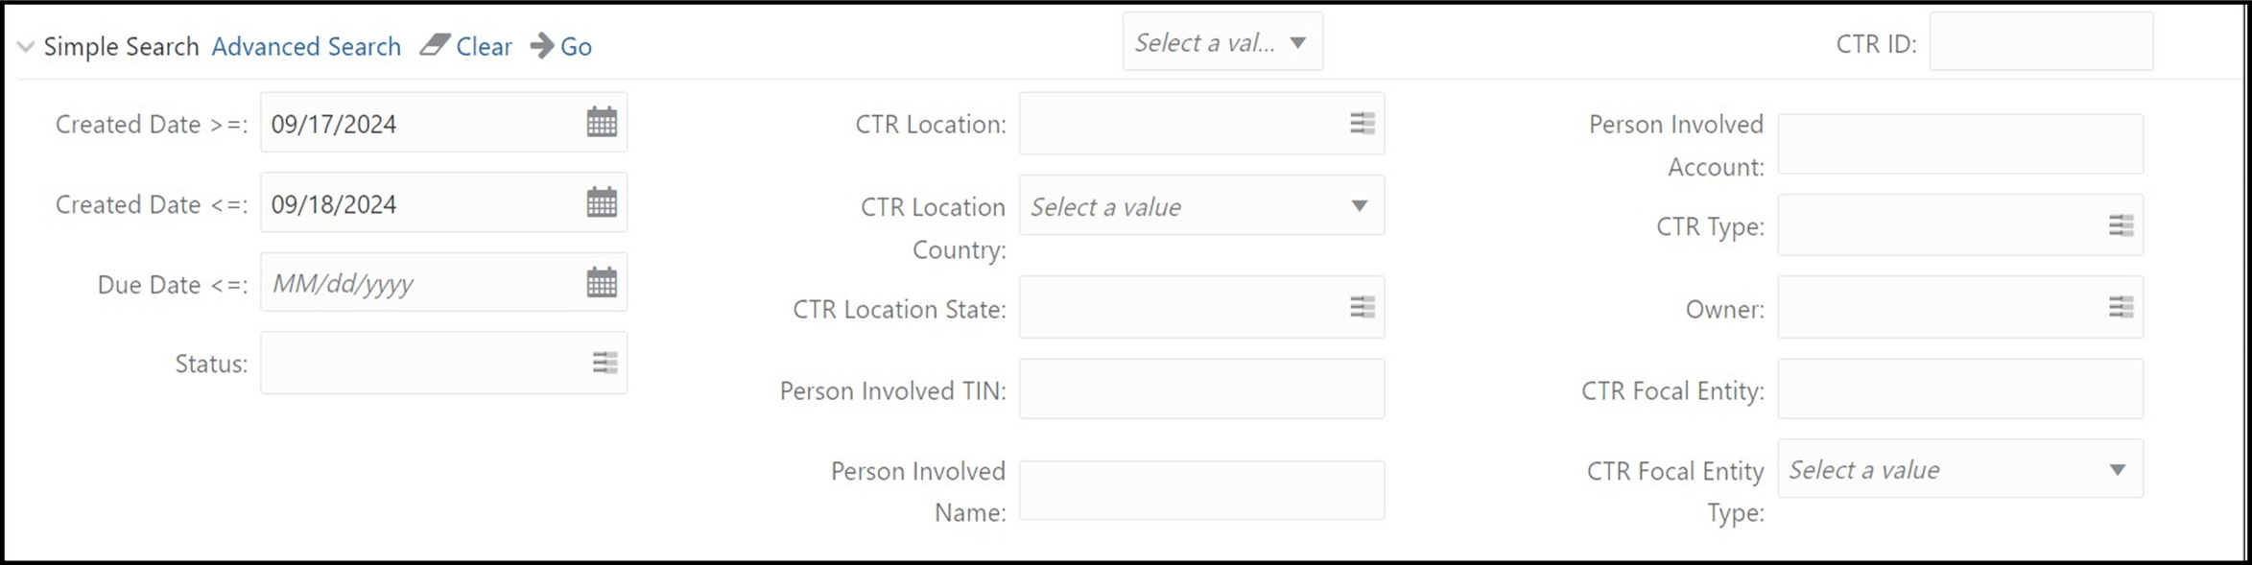Viewport: 2252px width, 565px height.
Task: Switch to Advanced Search
Action: (306, 46)
